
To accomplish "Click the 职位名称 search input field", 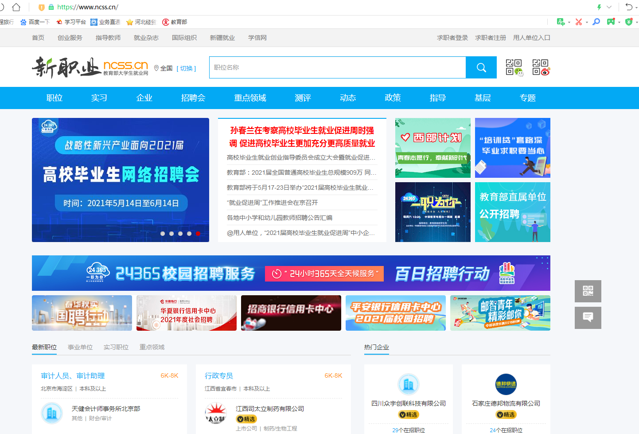I will pyautogui.click(x=337, y=67).
